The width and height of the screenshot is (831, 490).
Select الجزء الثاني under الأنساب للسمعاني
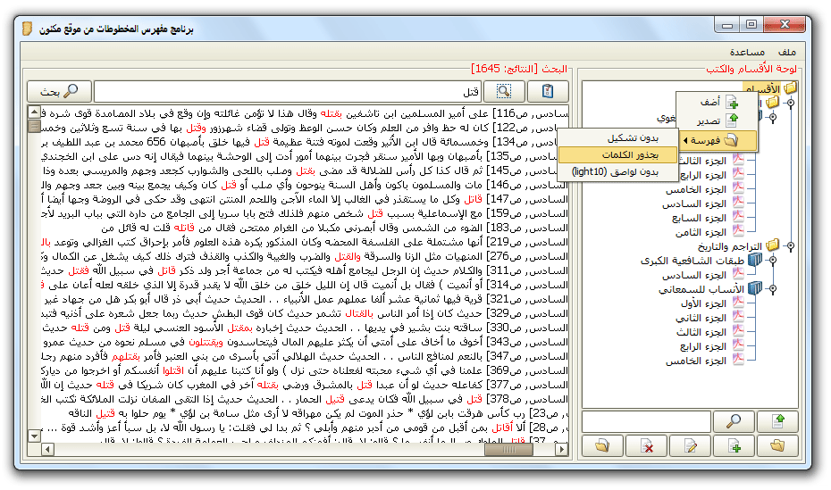tap(701, 318)
